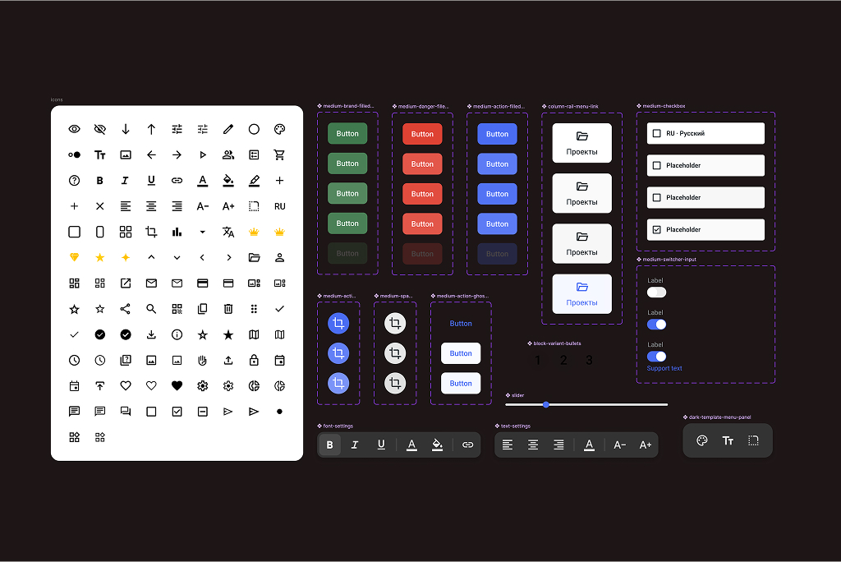This screenshot has height=562, width=841.
Task: Increase font size with A+ in text-settings
Action: [646, 445]
